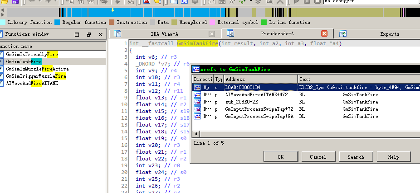The width and height of the screenshot is (420, 193).
Task: Select the GmInputProcessSwipeTap+72 xref row
Action: coord(306,109)
